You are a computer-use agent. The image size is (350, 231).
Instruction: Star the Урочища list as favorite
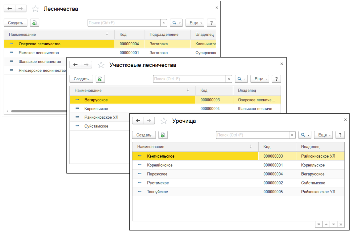(164, 121)
